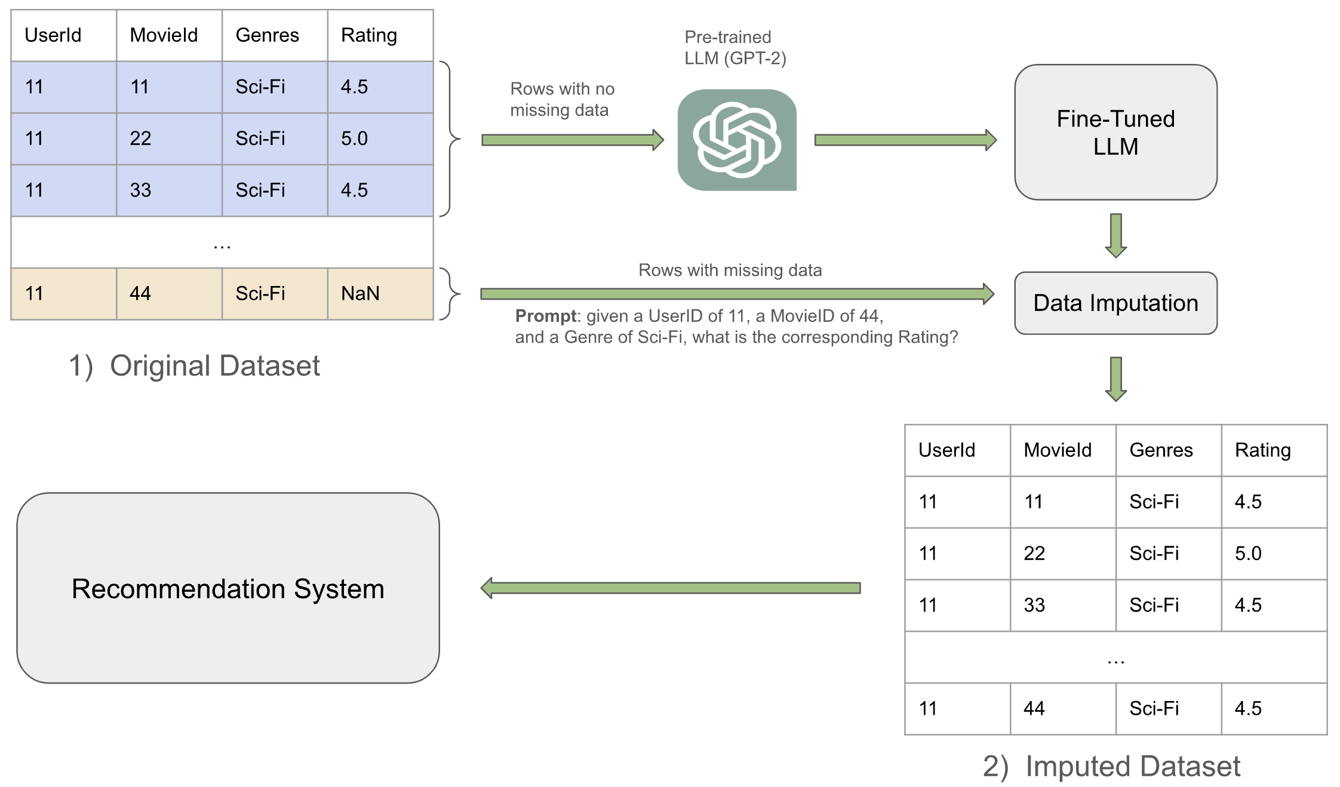Click the arrow under 'Rows with no missing data'

pos(572,140)
